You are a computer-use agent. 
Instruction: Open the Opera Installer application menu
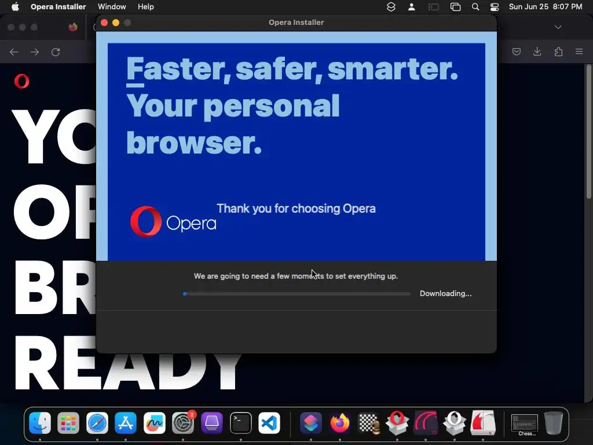tap(58, 7)
